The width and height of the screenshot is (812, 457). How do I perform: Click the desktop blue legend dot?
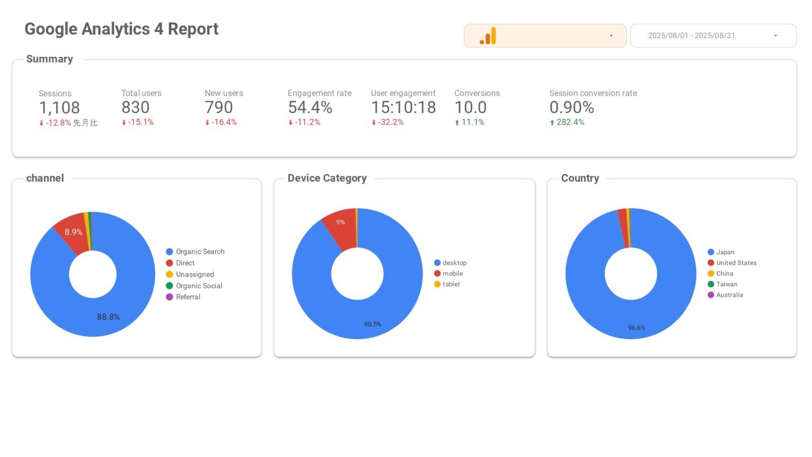[x=437, y=263]
